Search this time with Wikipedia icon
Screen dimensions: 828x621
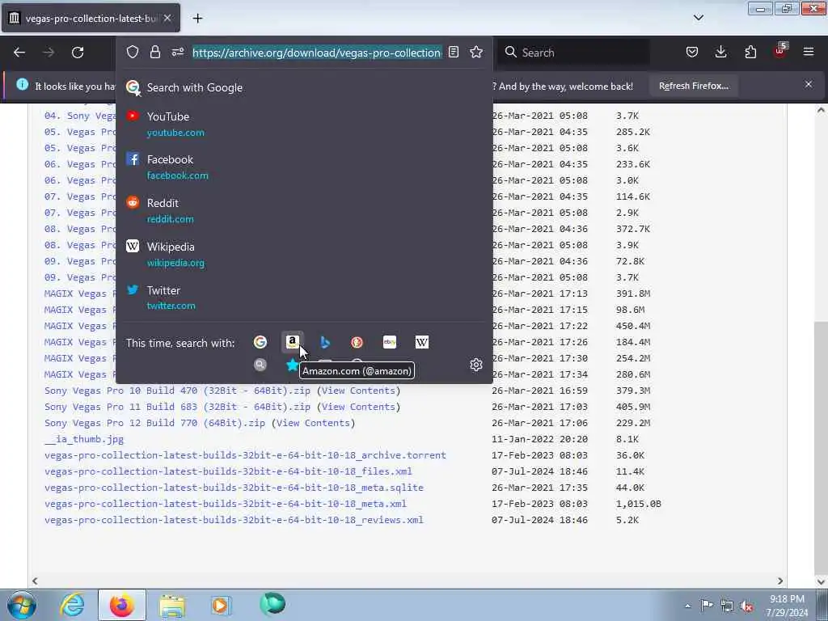click(x=422, y=342)
